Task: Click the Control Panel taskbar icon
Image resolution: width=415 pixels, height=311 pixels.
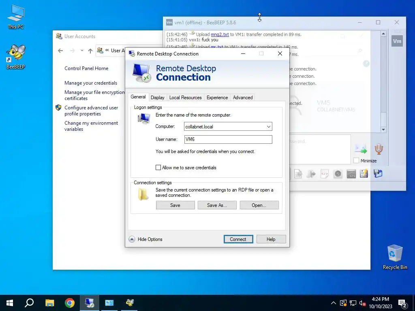Action: coord(109,303)
